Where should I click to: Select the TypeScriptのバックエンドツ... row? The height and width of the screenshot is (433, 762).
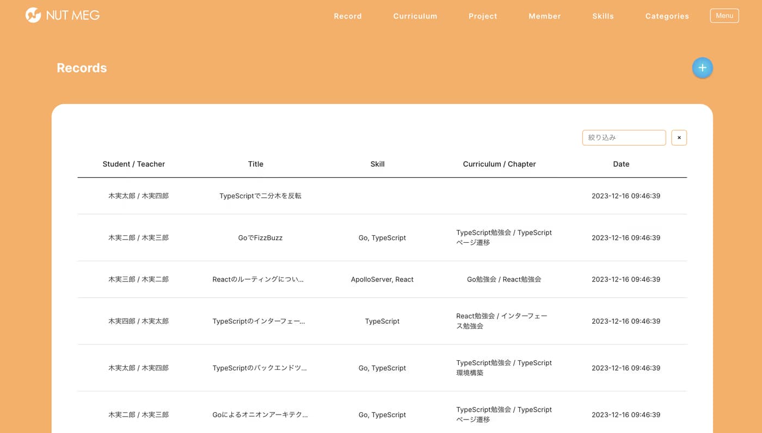tap(382, 368)
